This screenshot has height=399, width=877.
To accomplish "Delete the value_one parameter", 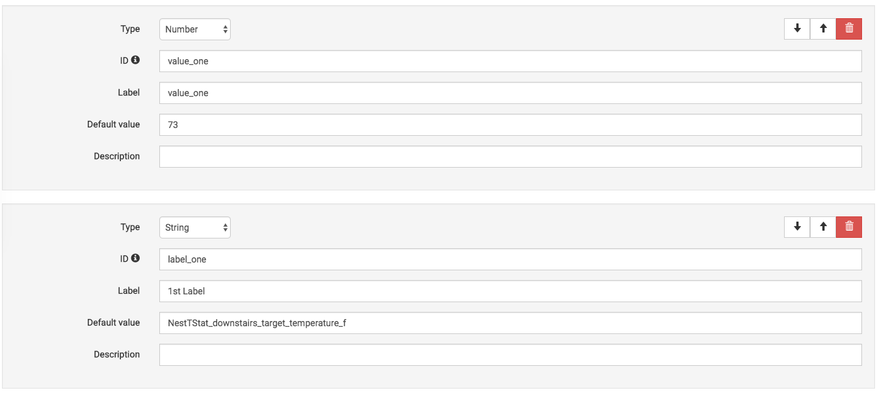I will (x=849, y=29).
